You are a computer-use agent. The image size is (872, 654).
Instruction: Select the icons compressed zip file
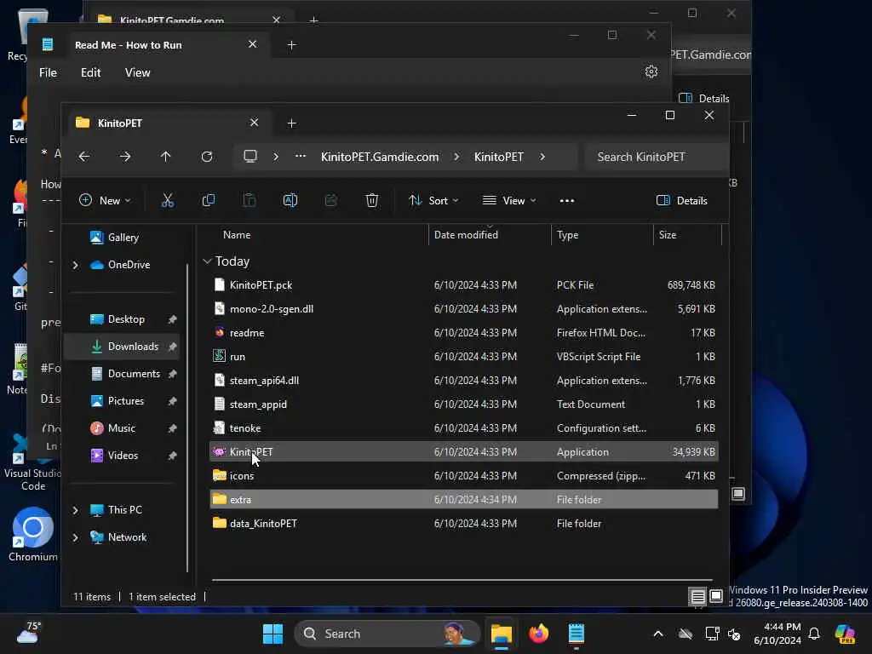click(464, 475)
